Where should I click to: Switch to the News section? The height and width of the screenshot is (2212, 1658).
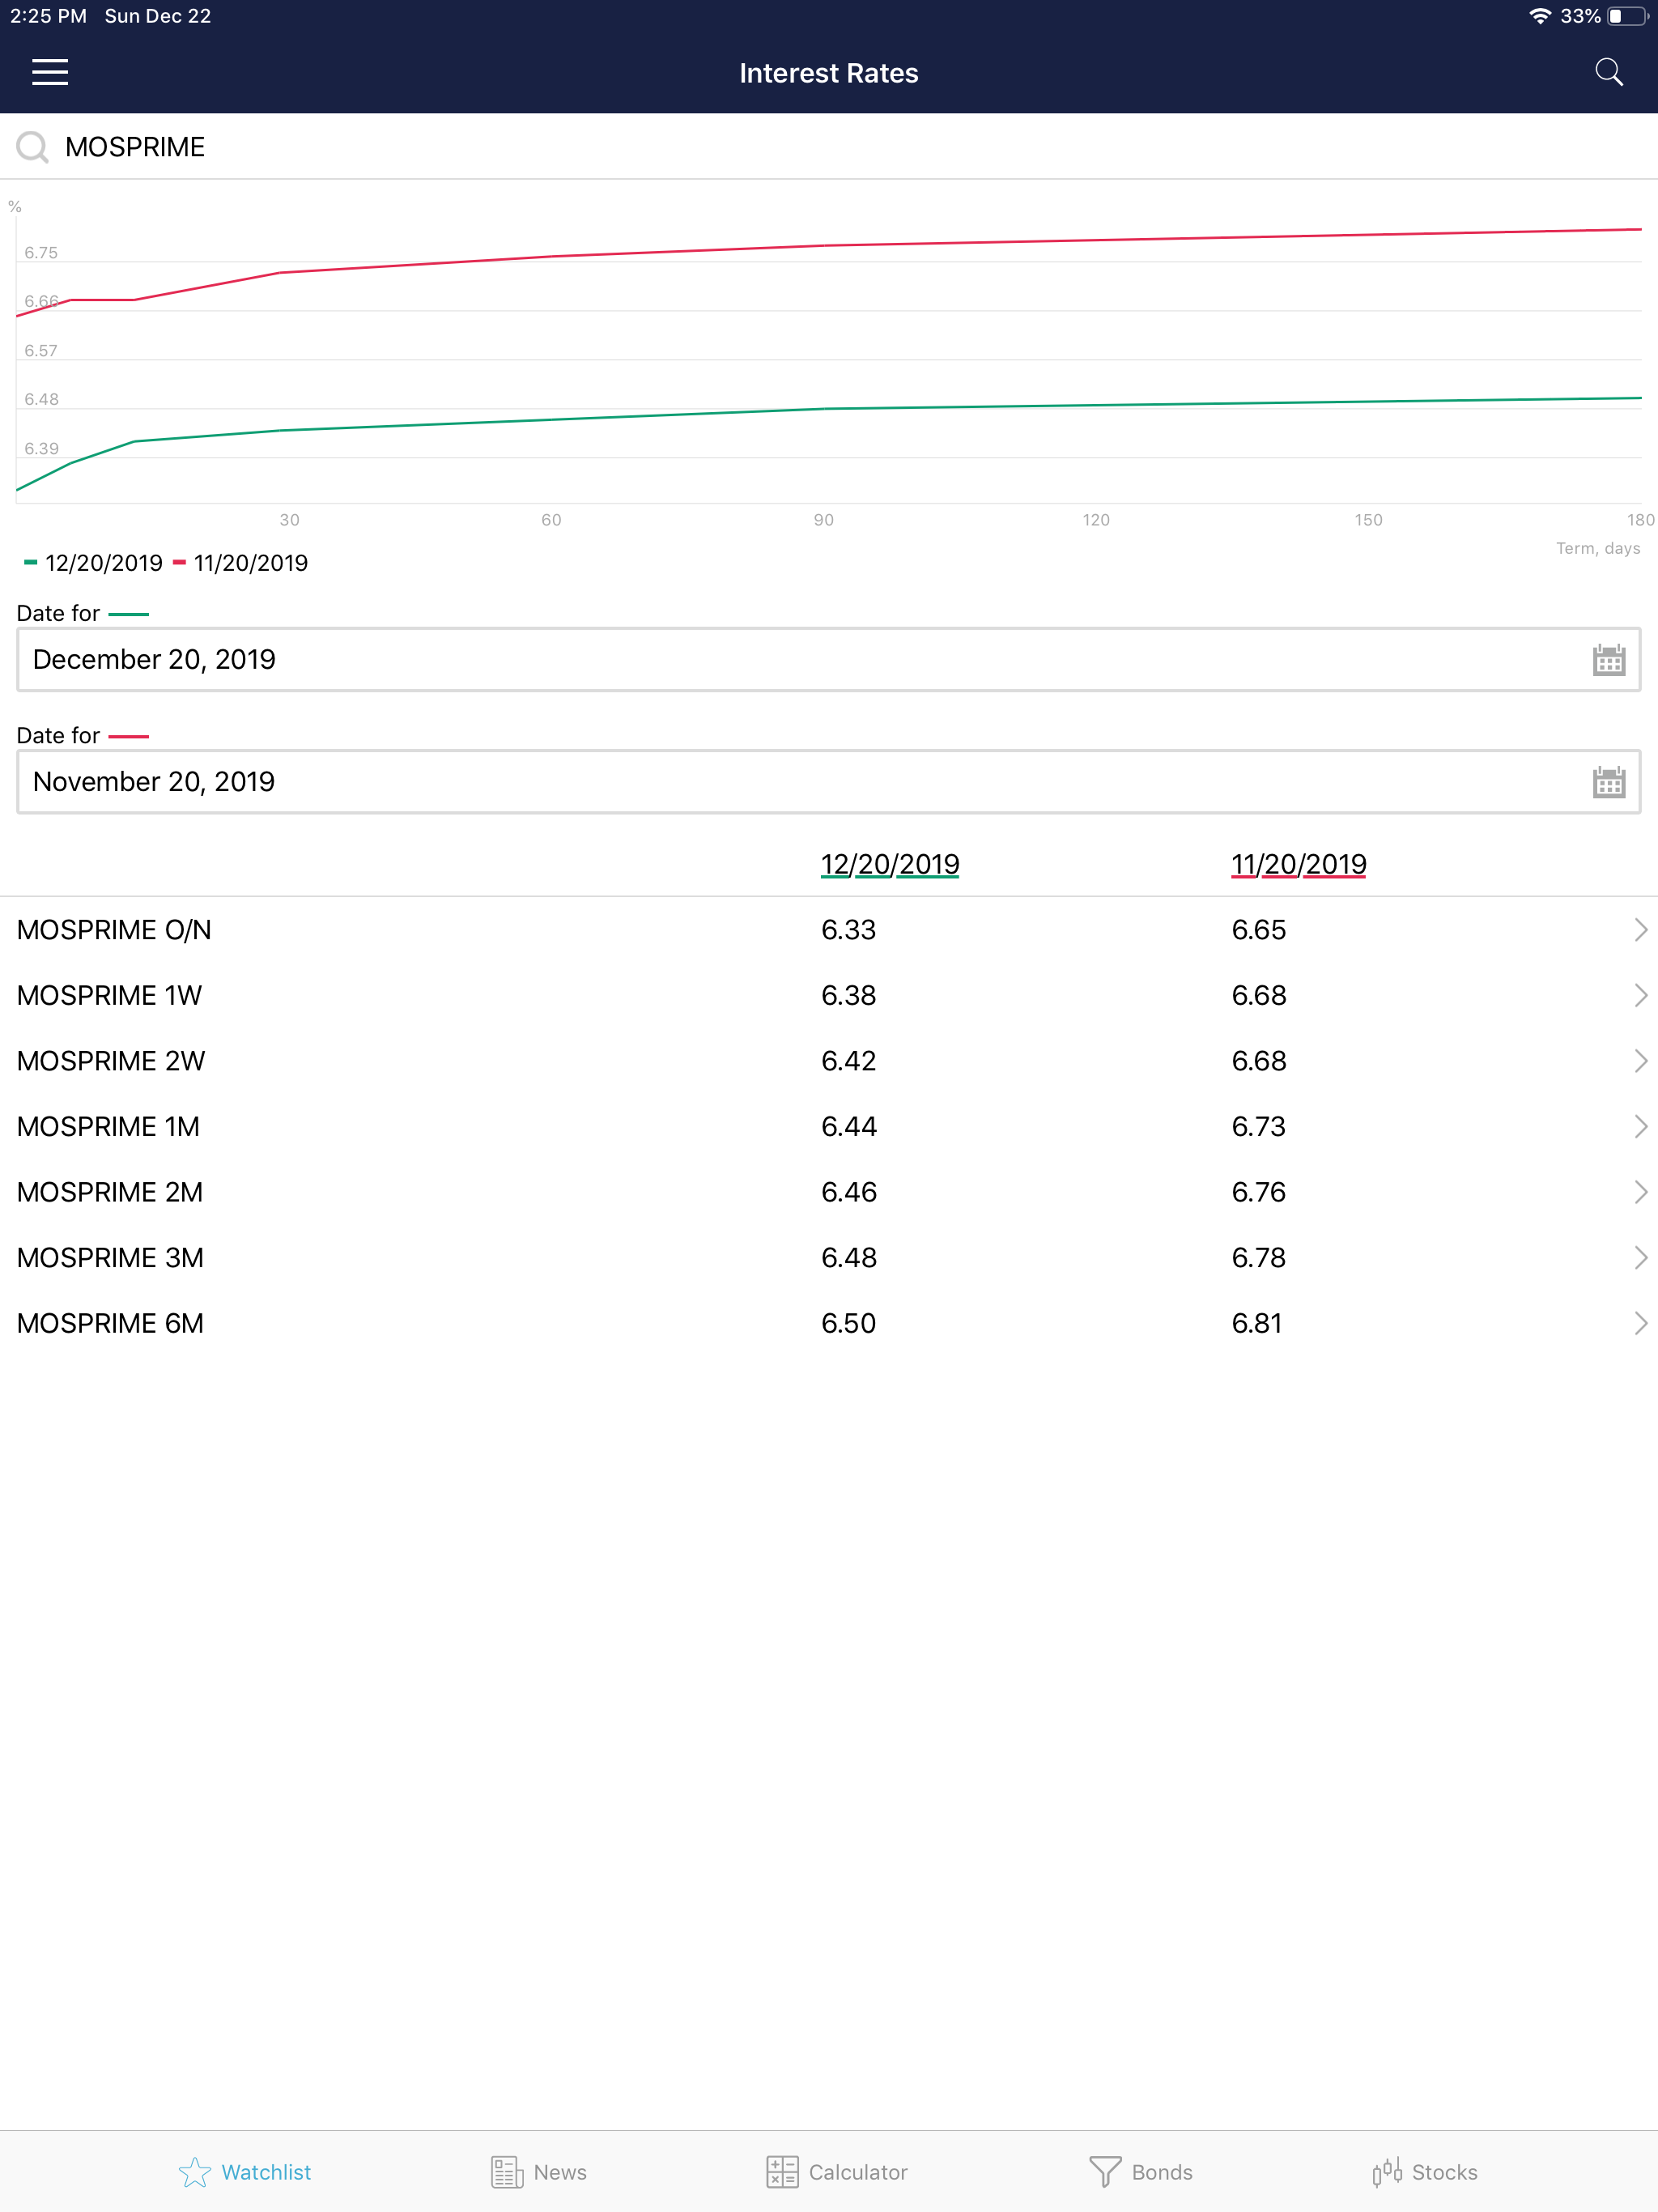(538, 2172)
